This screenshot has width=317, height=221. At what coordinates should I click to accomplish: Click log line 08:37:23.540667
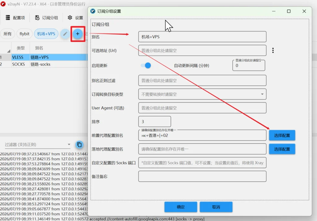point(44,154)
